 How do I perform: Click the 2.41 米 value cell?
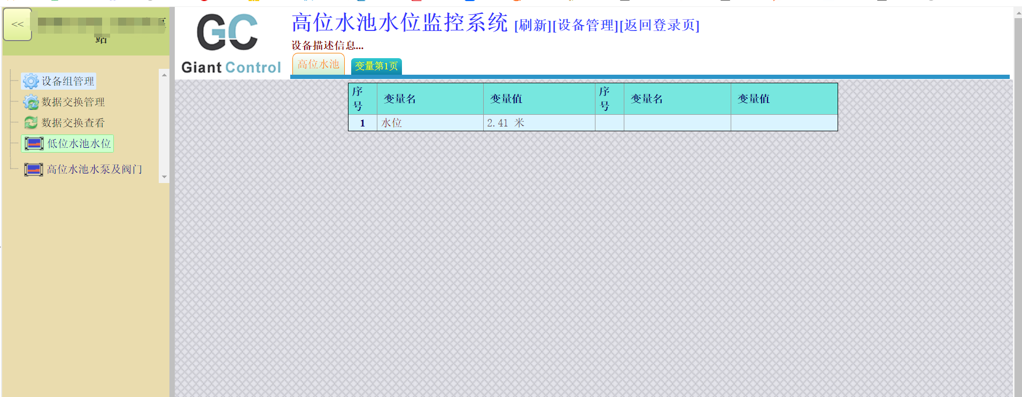coord(506,123)
